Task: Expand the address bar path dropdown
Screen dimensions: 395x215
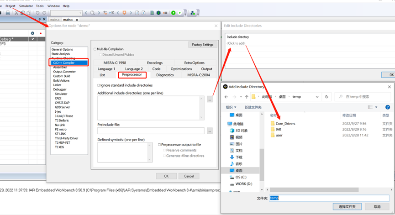Action: click(317, 97)
